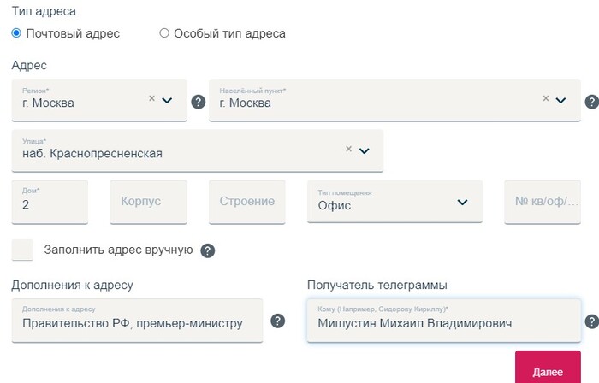Click help icon beside Населённый пункт field
The height and width of the screenshot is (383, 599).
click(x=590, y=102)
